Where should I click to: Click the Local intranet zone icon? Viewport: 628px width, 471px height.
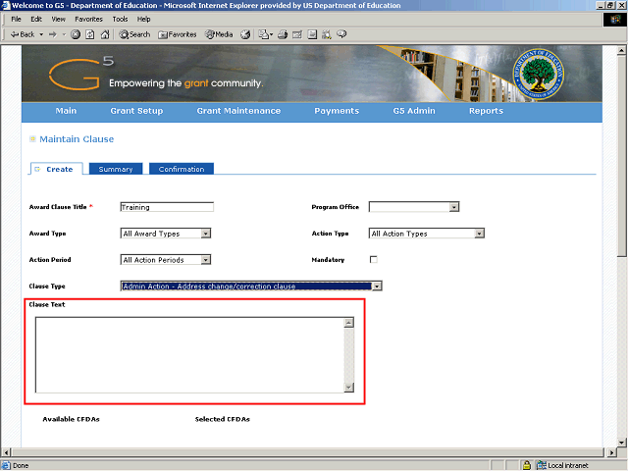(x=541, y=465)
